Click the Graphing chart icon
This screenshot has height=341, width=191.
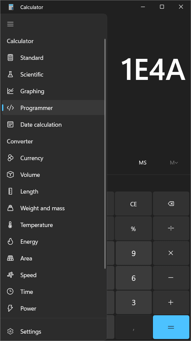pyautogui.click(x=10, y=91)
